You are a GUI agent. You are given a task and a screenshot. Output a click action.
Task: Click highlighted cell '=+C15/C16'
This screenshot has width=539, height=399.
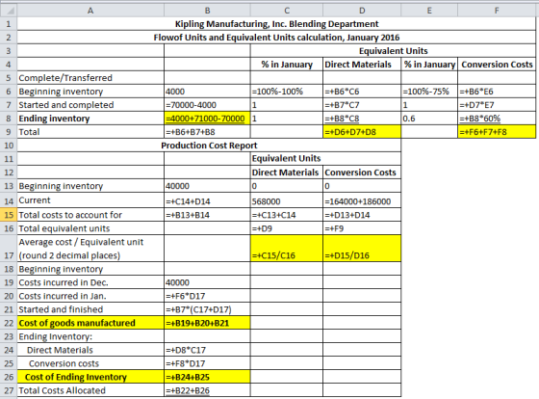point(287,249)
